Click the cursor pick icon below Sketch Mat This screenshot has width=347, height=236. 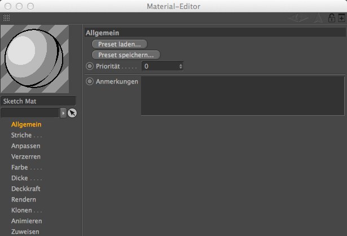[x=72, y=113]
